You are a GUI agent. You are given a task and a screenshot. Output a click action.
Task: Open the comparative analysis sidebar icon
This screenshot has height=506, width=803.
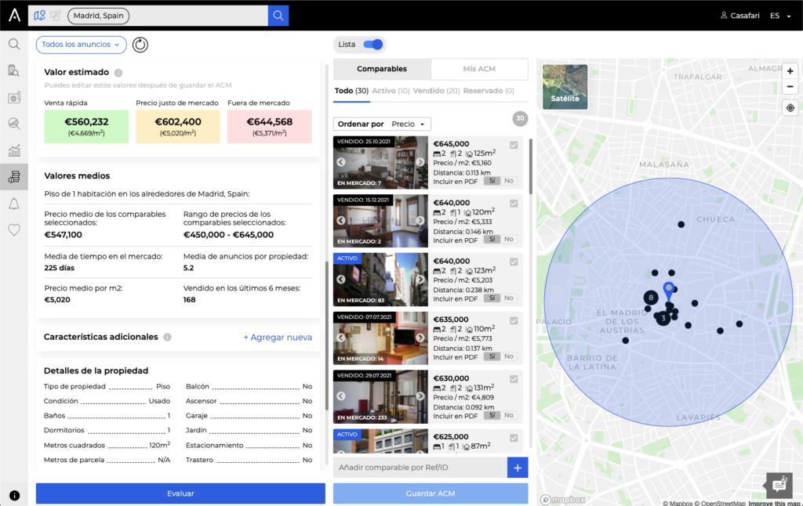(x=14, y=176)
